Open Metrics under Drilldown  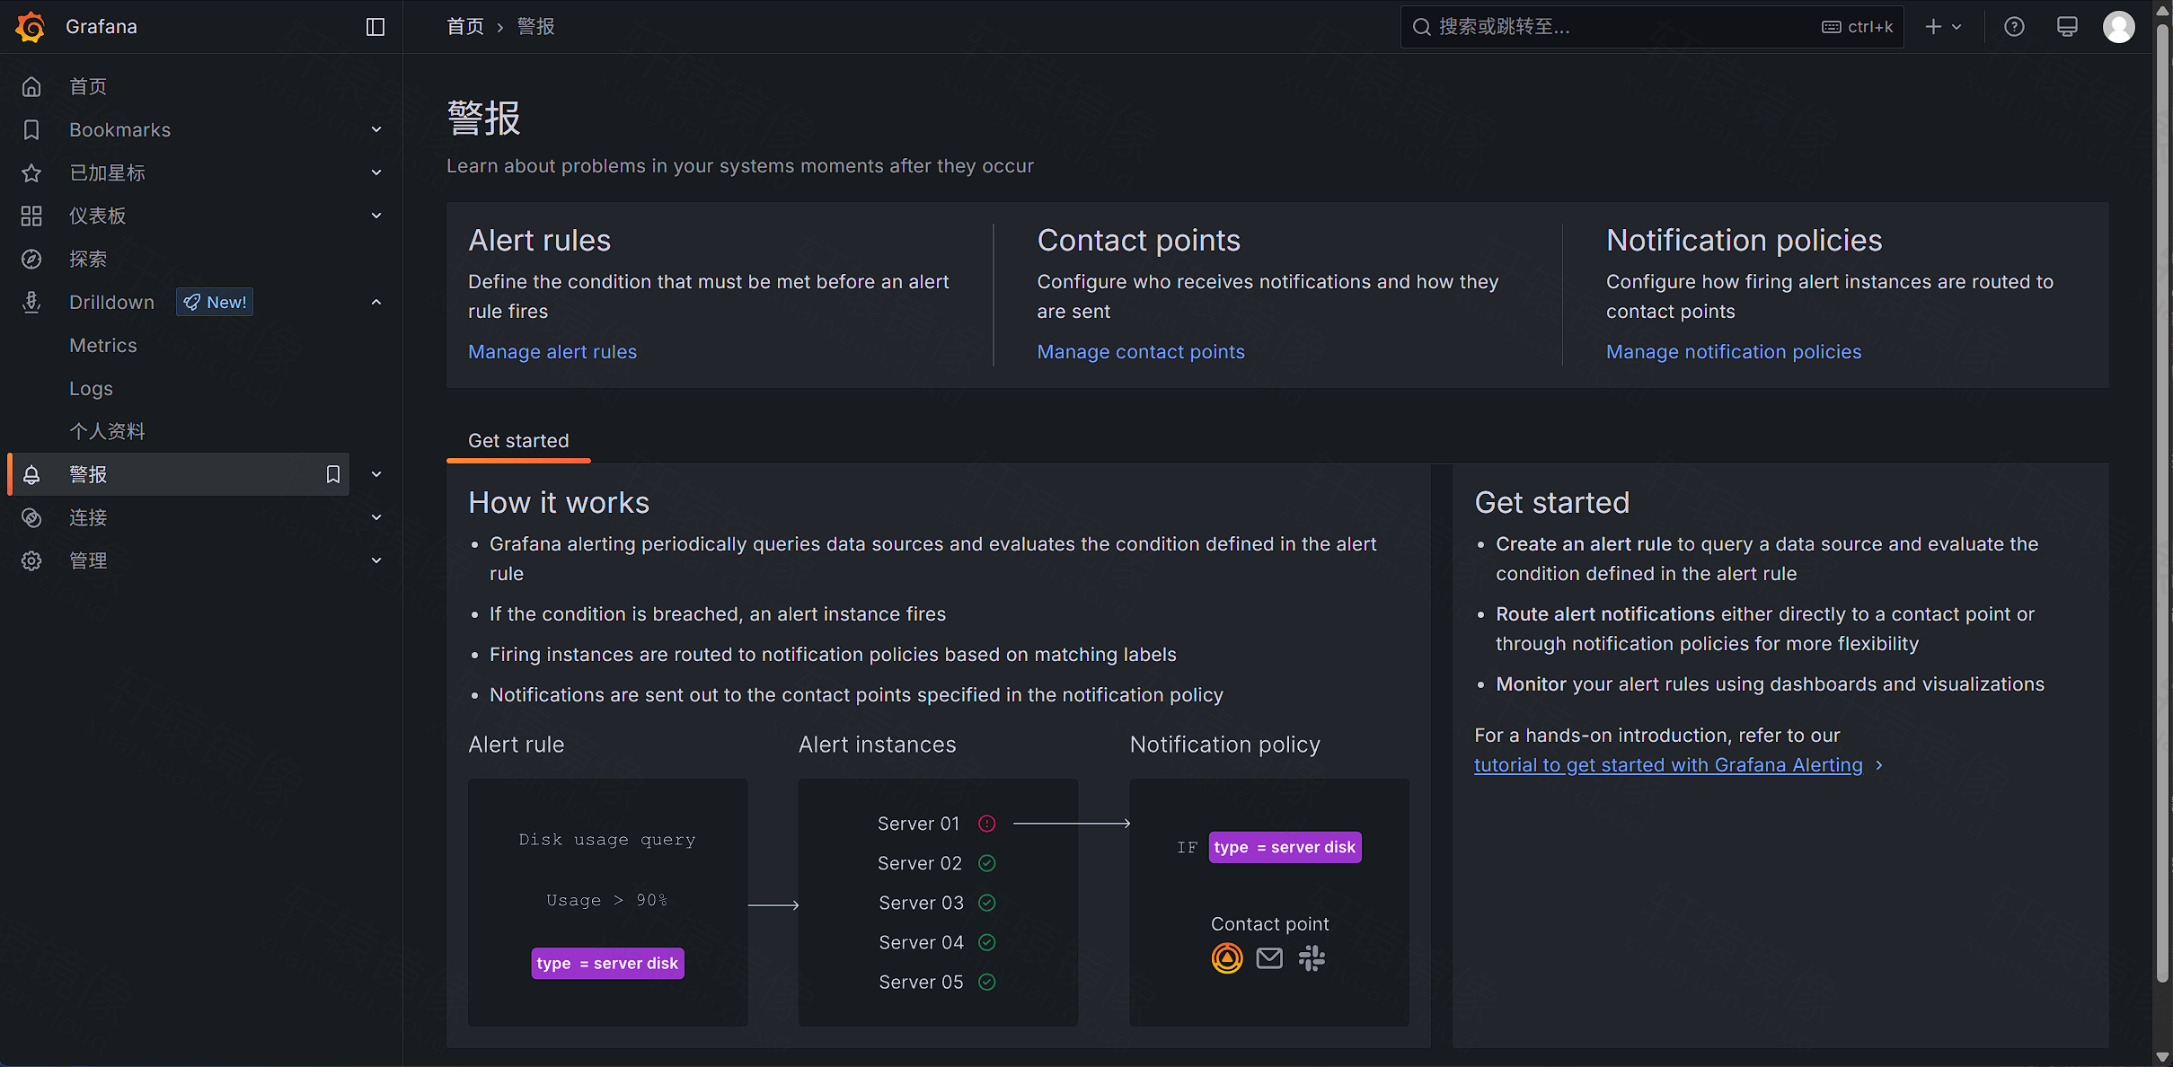pyautogui.click(x=103, y=345)
